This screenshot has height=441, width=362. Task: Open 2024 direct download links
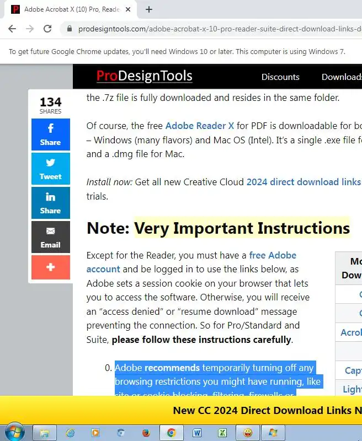(304, 182)
